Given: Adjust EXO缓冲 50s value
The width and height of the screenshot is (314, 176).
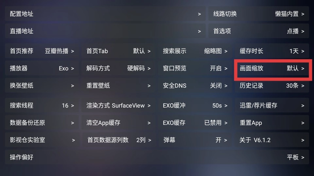Looking at the screenshot, I should (x=195, y=105).
